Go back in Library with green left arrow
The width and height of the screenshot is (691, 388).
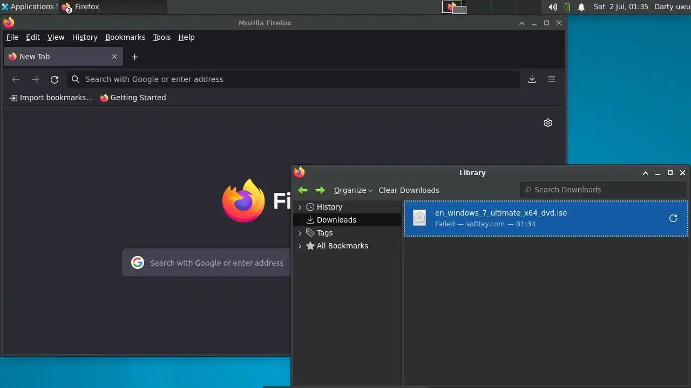click(303, 190)
